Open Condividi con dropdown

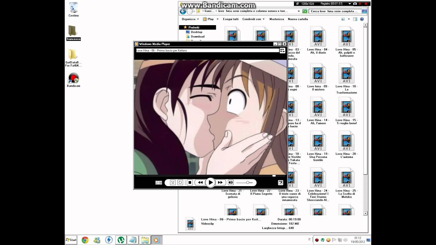[253, 19]
